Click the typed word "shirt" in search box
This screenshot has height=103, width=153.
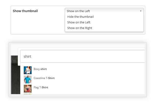(27, 56)
